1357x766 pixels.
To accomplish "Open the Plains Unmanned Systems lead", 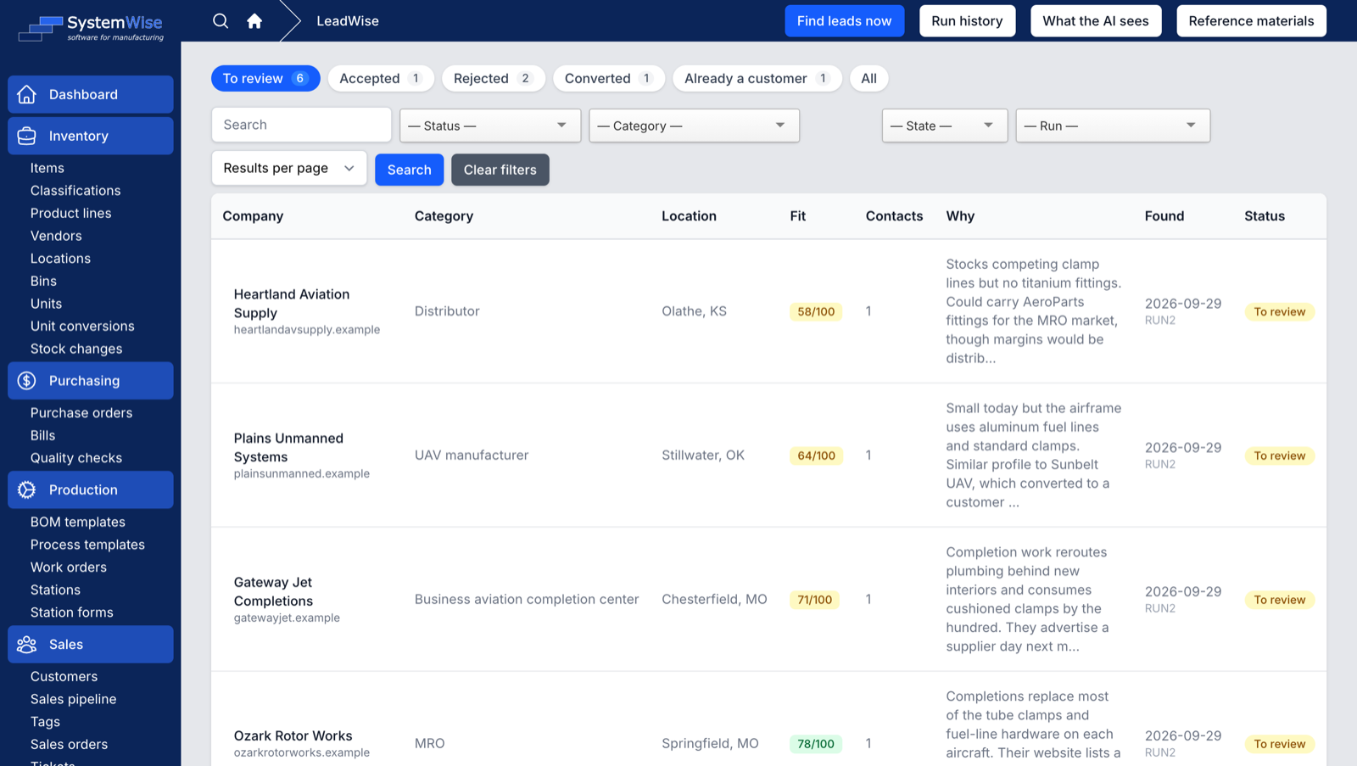I will [288, 448].
